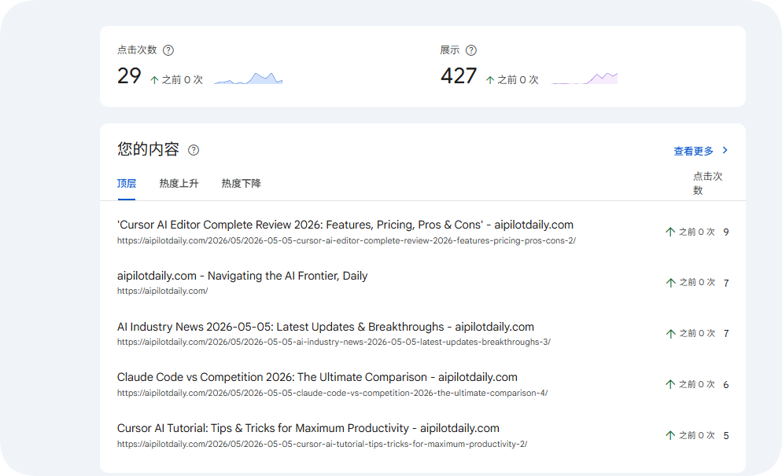The width and height of the screenshot is (782, 476).
Task: Open Claude Code vs Competition 2026 title
Action: 317,377
